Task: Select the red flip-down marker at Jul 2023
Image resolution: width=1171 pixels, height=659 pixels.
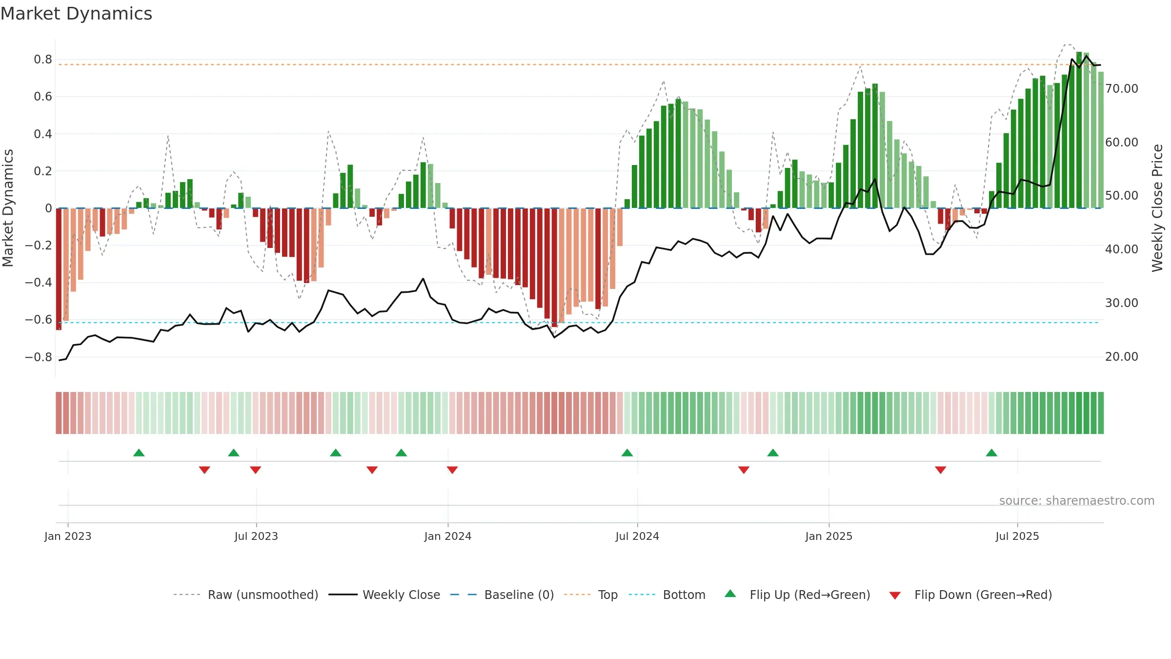Action: [256, 470]
